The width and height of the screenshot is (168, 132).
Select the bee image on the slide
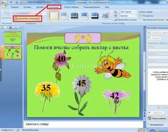[113, 65]
